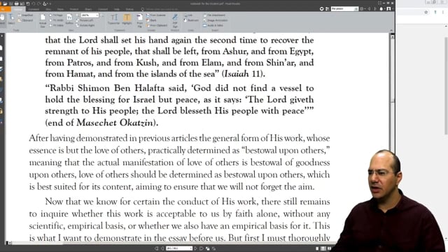
Task: Open Bookmarks panel in left sidebar
Action: pyautogui.click(x=1, y=48)
